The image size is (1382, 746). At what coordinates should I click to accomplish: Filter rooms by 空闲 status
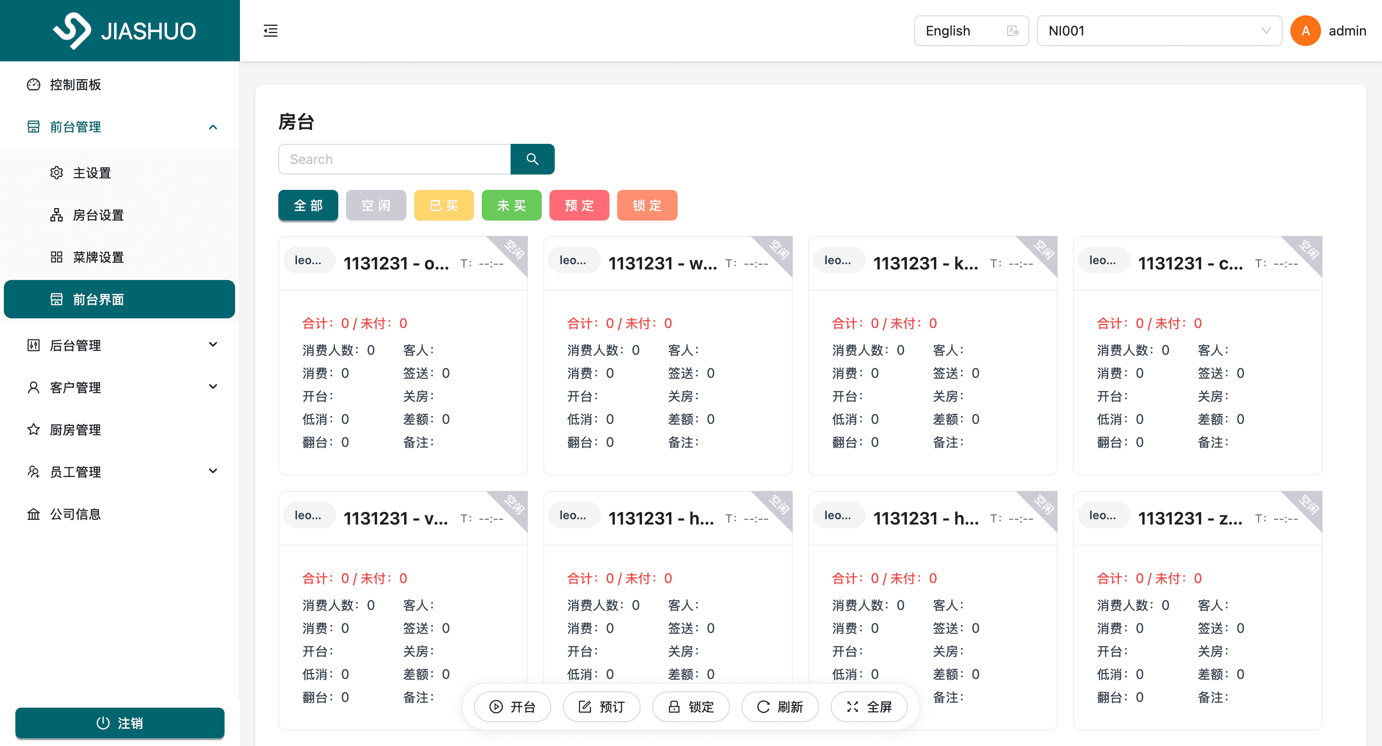376,205
